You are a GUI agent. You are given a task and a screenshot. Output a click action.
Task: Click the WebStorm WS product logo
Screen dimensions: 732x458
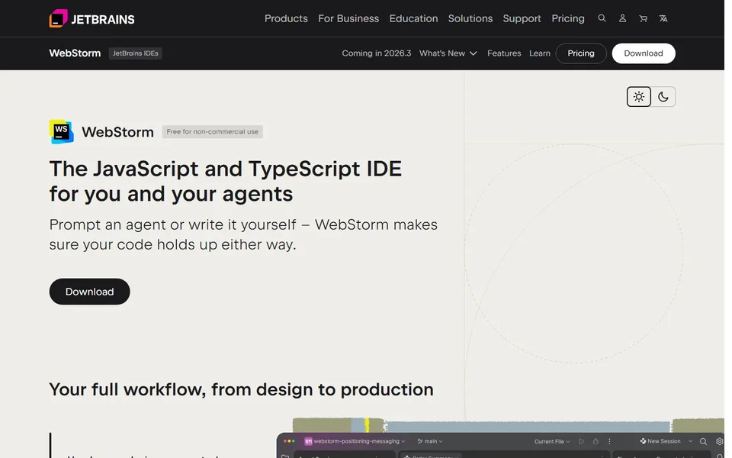click(x=62, y=131)
